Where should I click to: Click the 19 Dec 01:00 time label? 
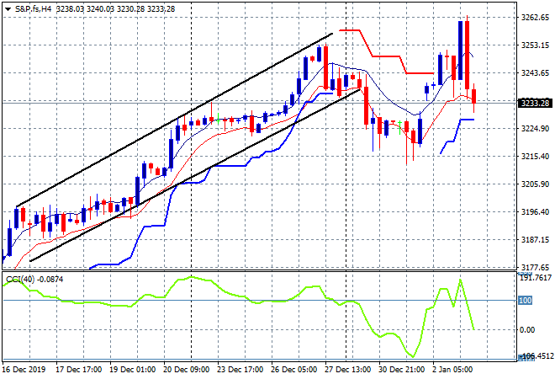(x=132, y=370)
